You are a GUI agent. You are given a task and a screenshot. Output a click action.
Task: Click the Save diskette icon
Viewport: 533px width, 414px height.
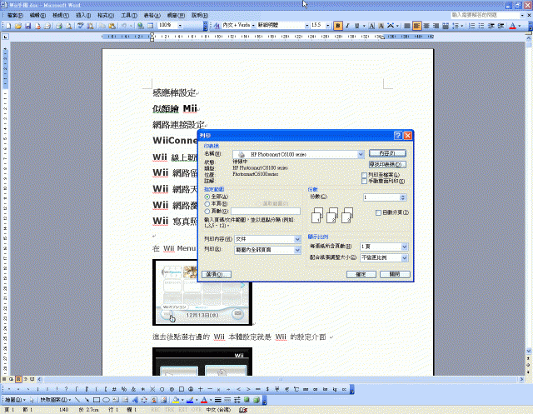tap(27, 26)
